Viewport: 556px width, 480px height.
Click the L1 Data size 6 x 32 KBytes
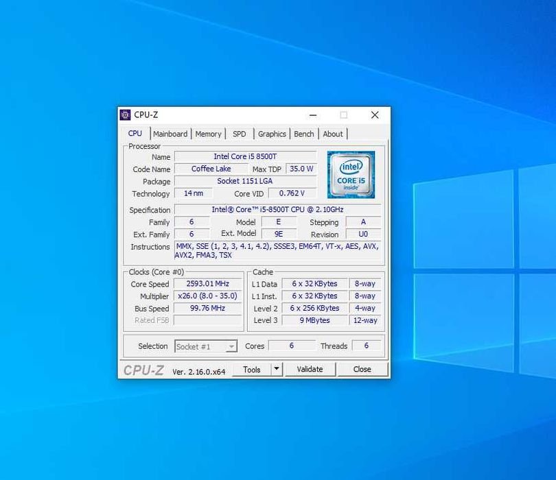(314, 284)
